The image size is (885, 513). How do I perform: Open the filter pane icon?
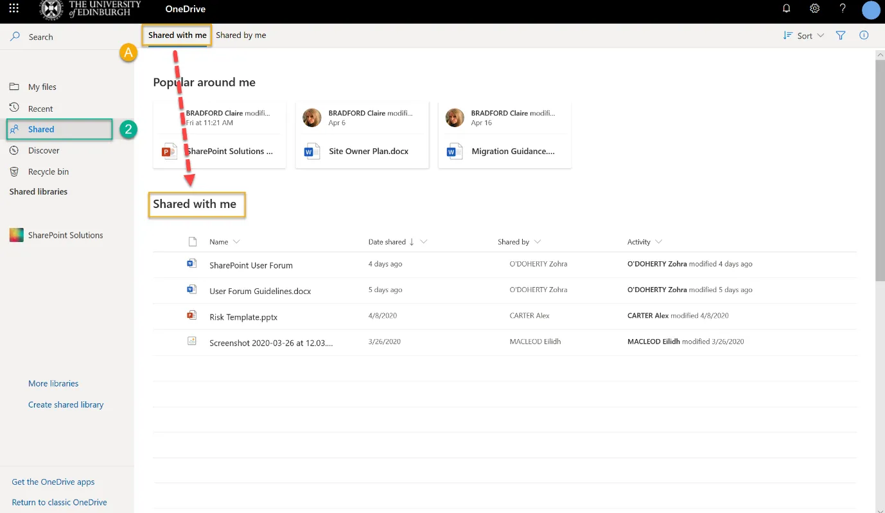pyautogui.click(x=840, y=35)
